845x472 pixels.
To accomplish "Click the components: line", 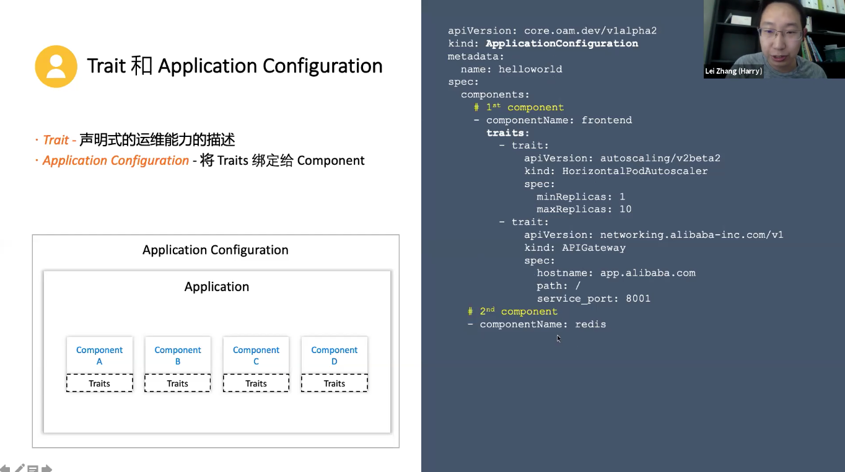I will (x=496, y=94).
